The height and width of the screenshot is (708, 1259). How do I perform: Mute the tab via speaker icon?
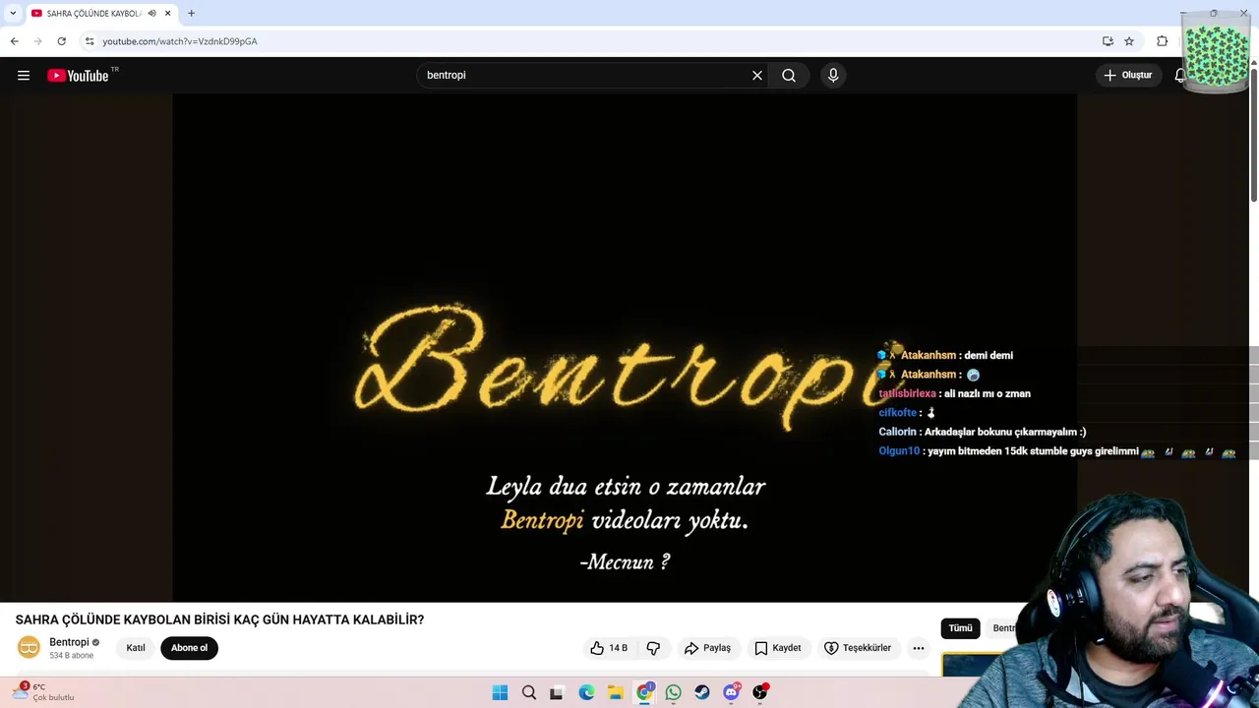[x=151, y=13]
